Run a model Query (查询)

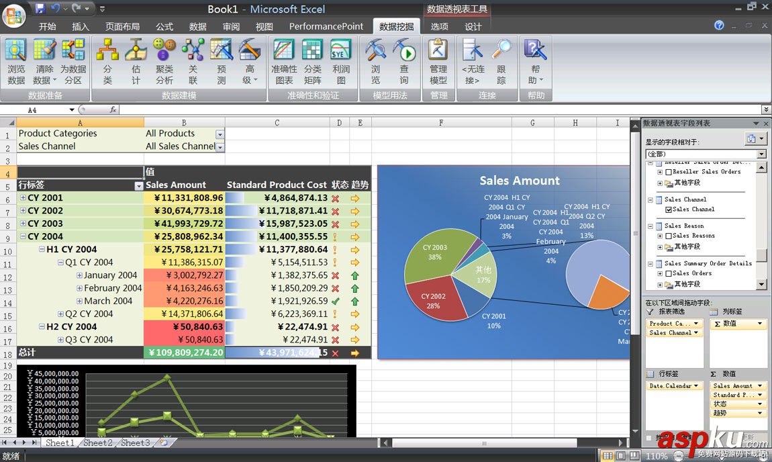click(404, 62)
